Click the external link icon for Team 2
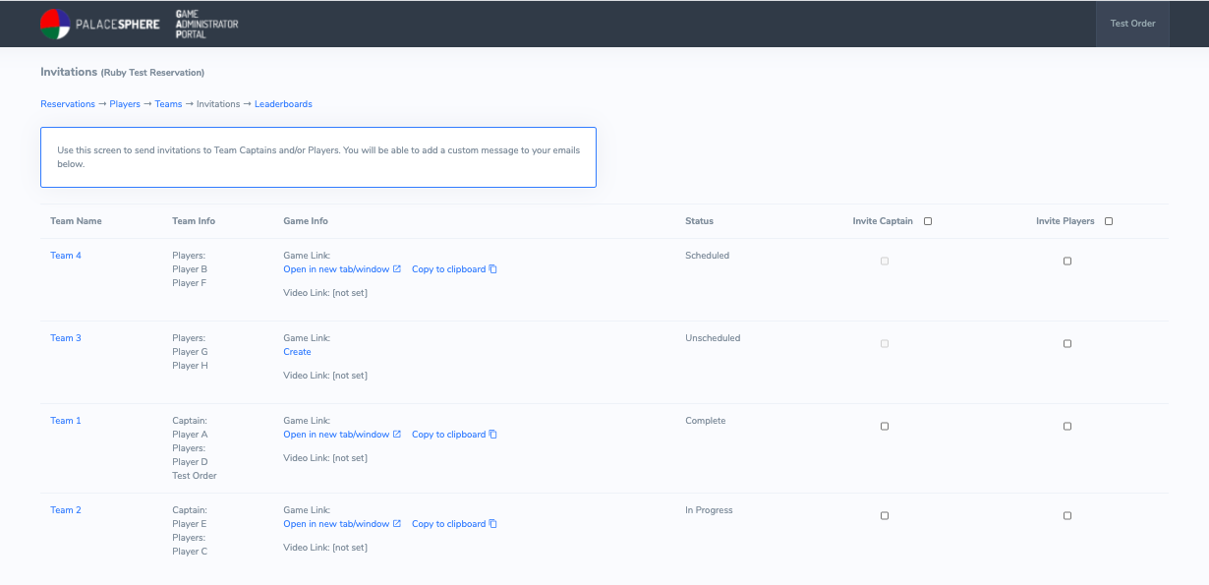The height and width of the screenshot is (585, 1209). [397, 524]
